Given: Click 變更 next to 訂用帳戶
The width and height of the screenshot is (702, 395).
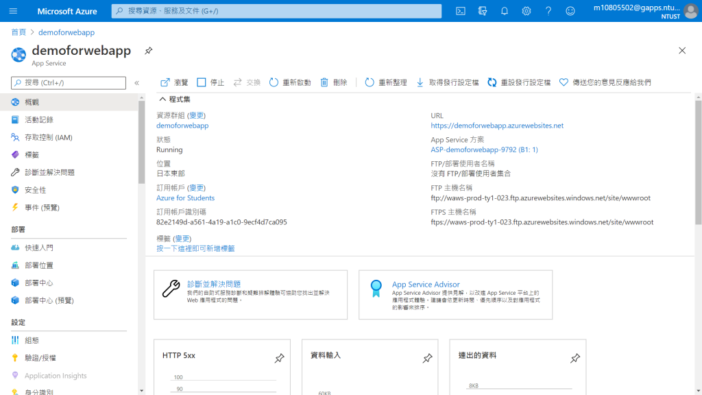Looking at the screenshot, I should (196, 188).
